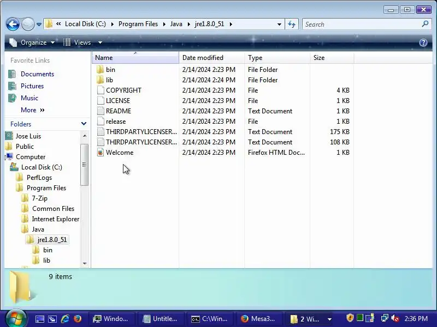
Task: Select the lib folder icon in file list
Action: tap(100, 80)
